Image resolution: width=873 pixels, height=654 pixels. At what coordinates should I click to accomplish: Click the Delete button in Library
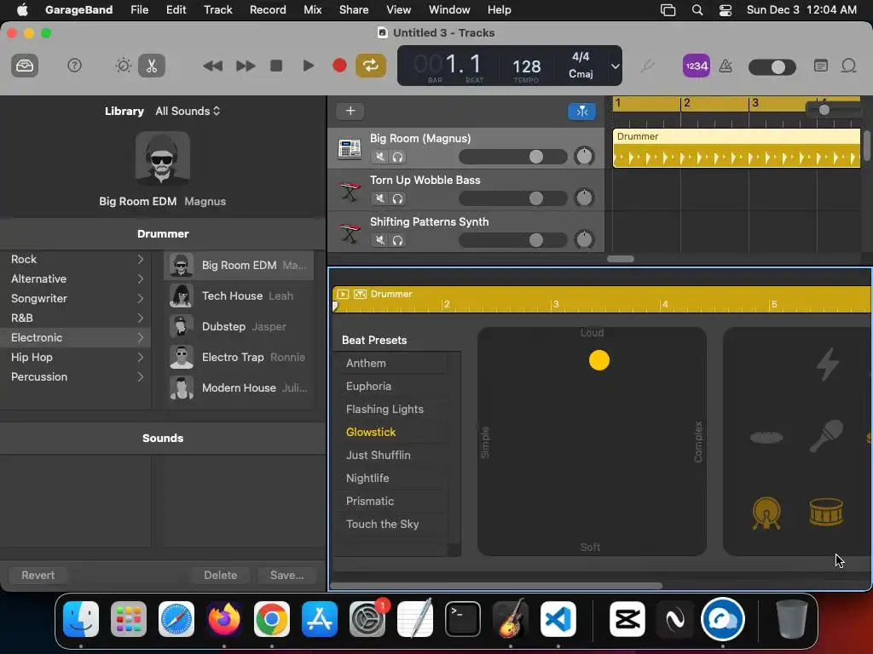click(x=221, y=575)
